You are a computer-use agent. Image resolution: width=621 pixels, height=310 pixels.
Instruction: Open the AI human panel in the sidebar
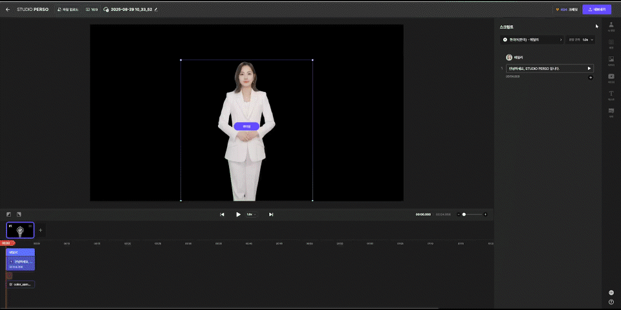[x=611, y=26]
